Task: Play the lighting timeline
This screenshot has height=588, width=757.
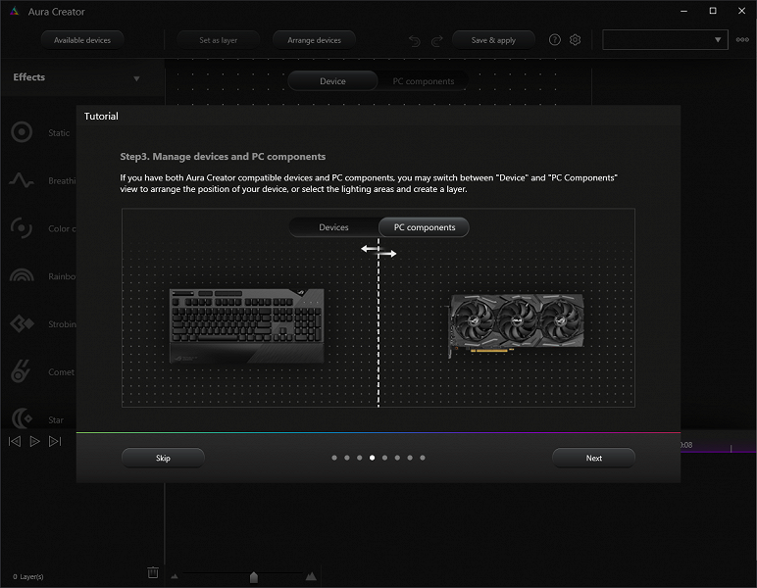Action: pos(34,441)
